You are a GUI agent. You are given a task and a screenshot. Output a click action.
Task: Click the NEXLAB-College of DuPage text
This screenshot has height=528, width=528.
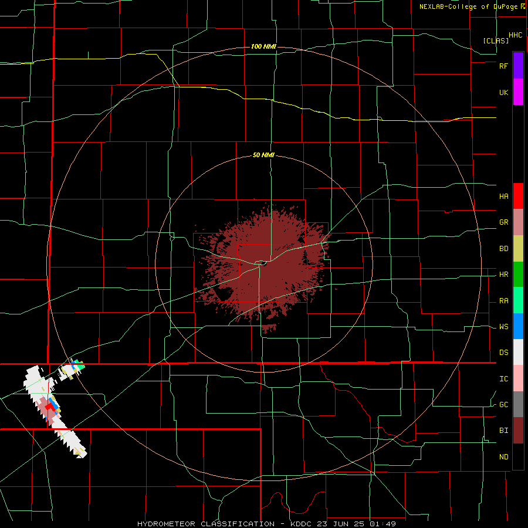pyautogui.click(x=469, y=6)
